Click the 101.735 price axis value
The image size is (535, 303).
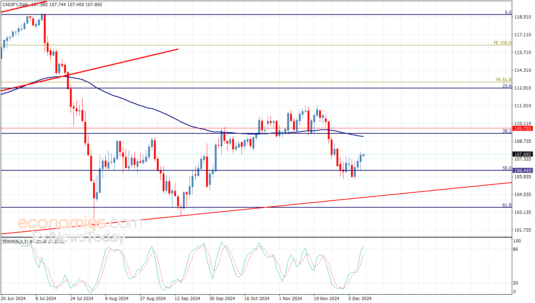523,230
